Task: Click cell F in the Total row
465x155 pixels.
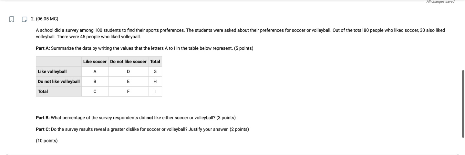Action: tap(128, 92)
